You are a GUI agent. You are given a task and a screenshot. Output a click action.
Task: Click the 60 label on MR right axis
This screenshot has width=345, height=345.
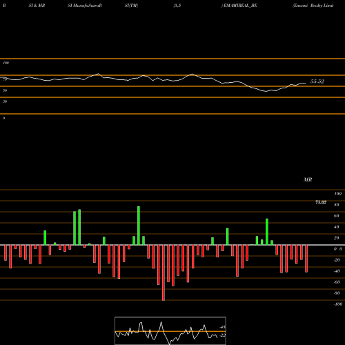coord(337,216)
